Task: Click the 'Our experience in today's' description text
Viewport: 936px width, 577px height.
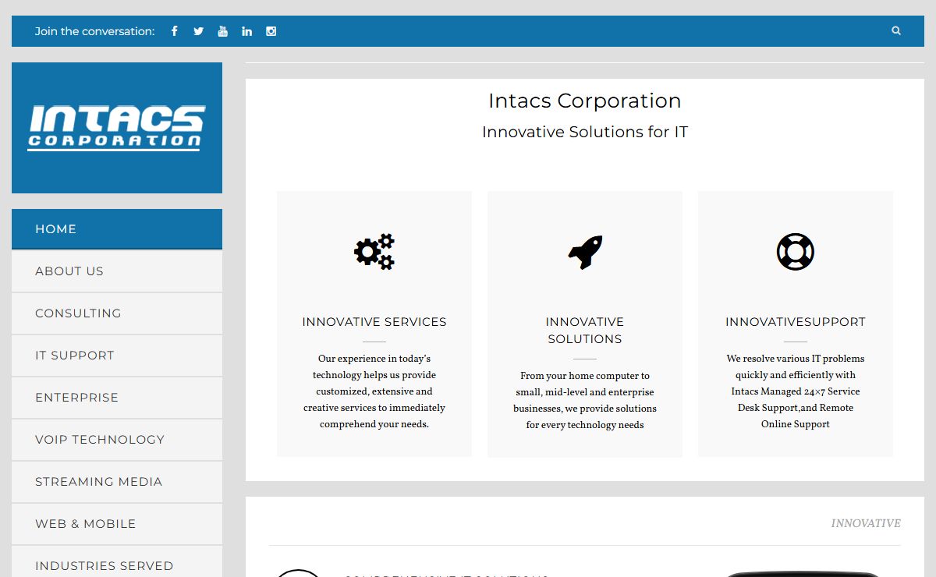Action: point(374,391)
